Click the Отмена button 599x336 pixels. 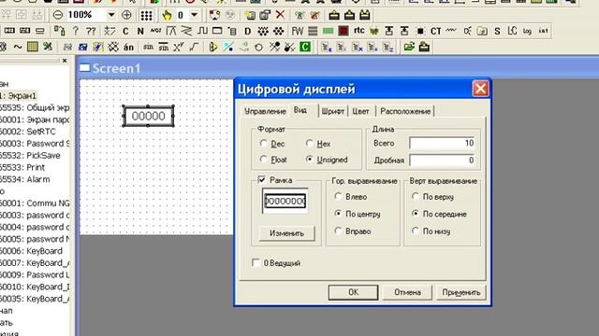click(x=407, y=292)
